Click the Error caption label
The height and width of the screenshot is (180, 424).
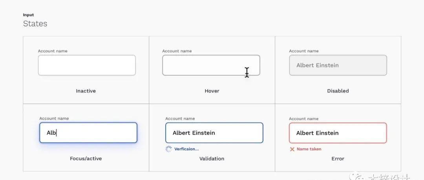(338, 159)
